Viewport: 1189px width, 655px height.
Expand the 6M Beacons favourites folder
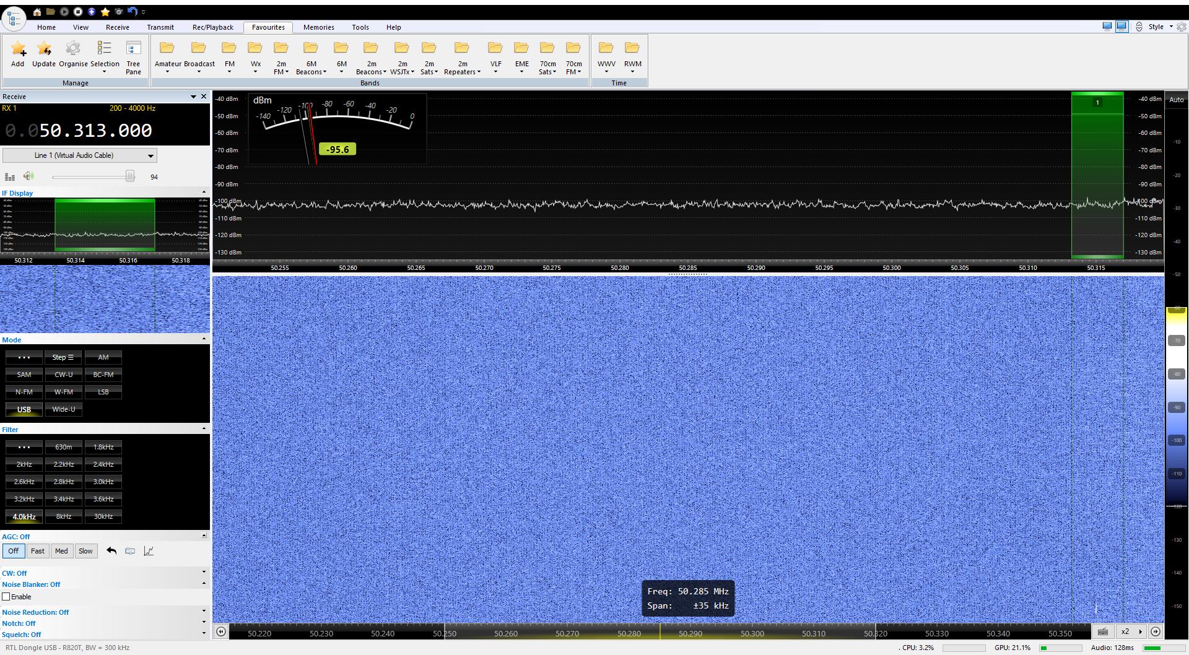[311, 56]
